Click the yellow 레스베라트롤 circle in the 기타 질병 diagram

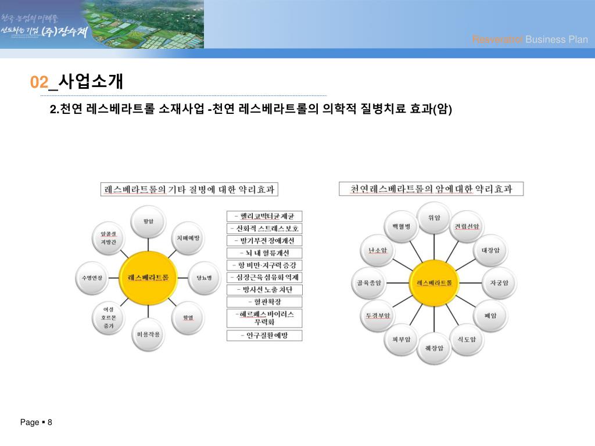tap(148, 278)
